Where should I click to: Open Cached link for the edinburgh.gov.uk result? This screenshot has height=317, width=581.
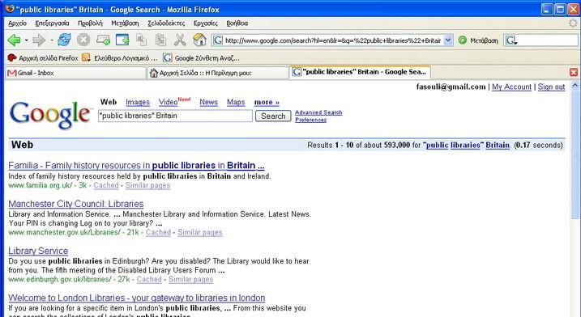tap(149, 279)
